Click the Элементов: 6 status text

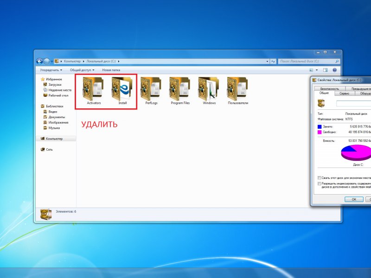(66, 212)
